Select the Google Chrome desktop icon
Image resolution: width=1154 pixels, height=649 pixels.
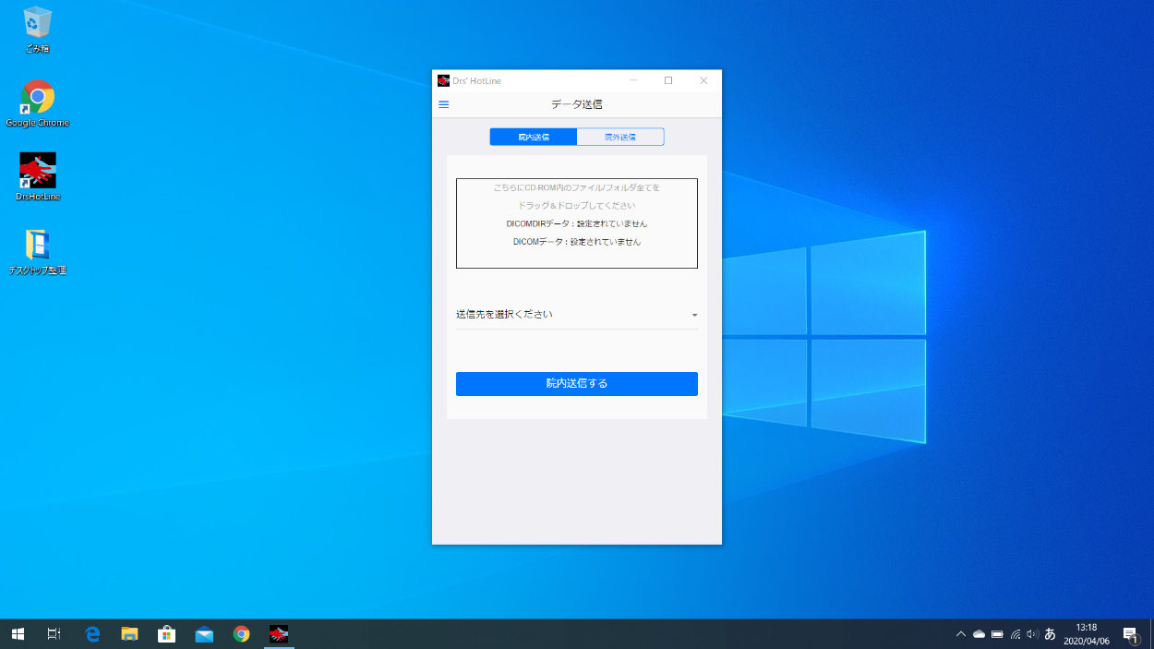tap(38, 98)
